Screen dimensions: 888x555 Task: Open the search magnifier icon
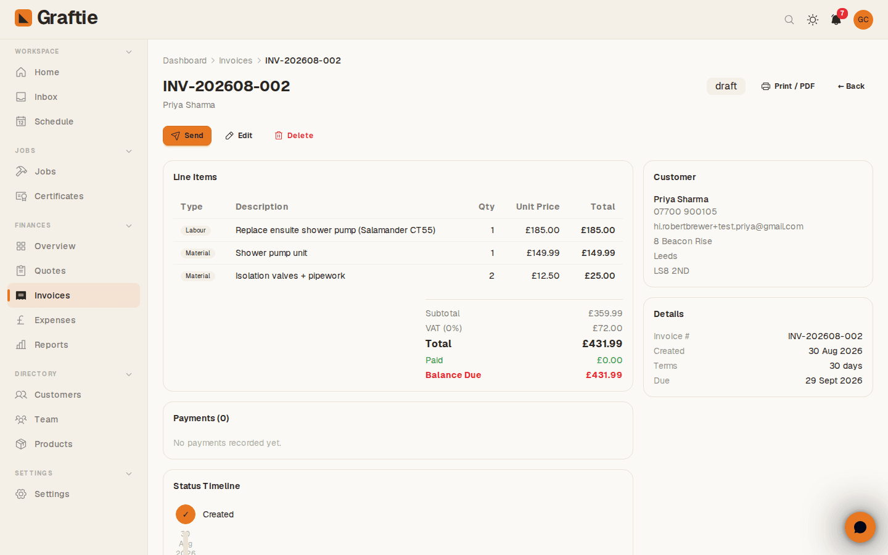pos(789,20)
